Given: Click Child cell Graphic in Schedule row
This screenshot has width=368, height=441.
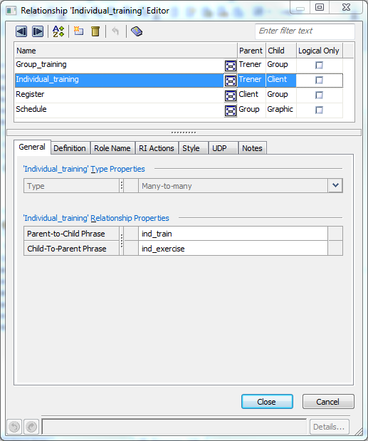Looking at the screenshot, I should click(x=280, y=109).
